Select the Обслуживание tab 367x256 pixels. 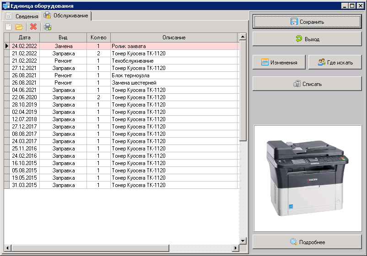66,16
